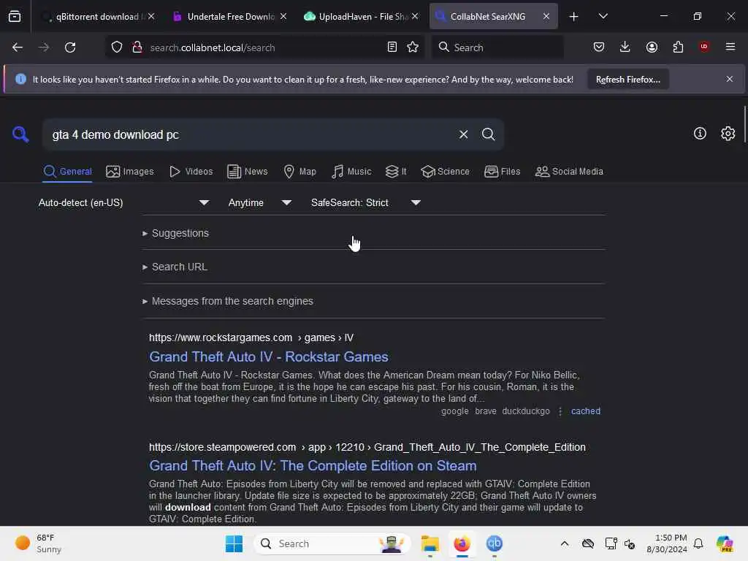Screen dimensions: 748x561
Task: Close the UploadHaven tab
Action: (415, 16)
